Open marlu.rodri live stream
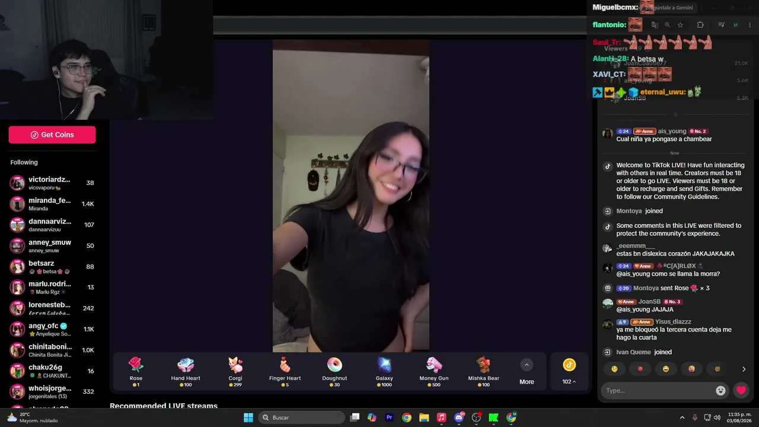 point(52,287)
